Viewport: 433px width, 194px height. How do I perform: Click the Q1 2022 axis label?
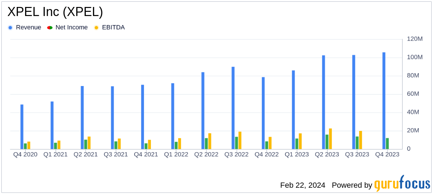(176, 155)
